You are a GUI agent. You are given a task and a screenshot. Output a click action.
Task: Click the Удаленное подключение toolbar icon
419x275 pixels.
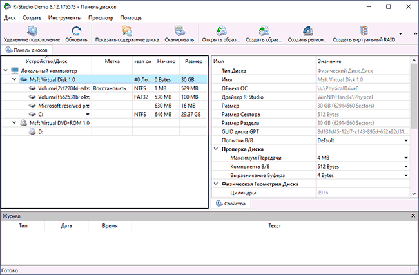coord(32,31)
